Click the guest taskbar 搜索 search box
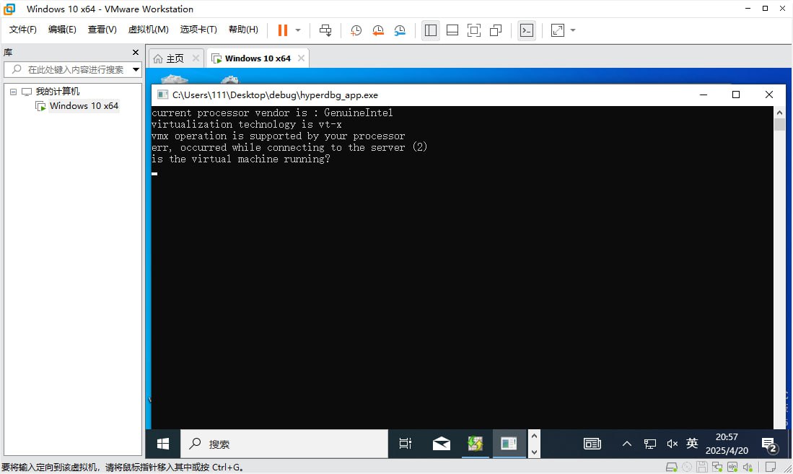The image size is (793, 474). click(x=284, y=444)
